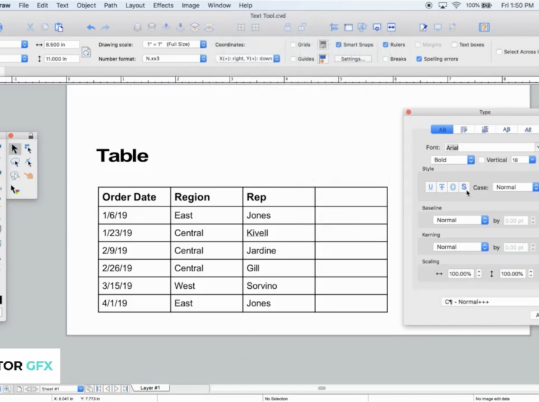Click the height field showing 11.000 in
The image size is (539, 402).
62,59
